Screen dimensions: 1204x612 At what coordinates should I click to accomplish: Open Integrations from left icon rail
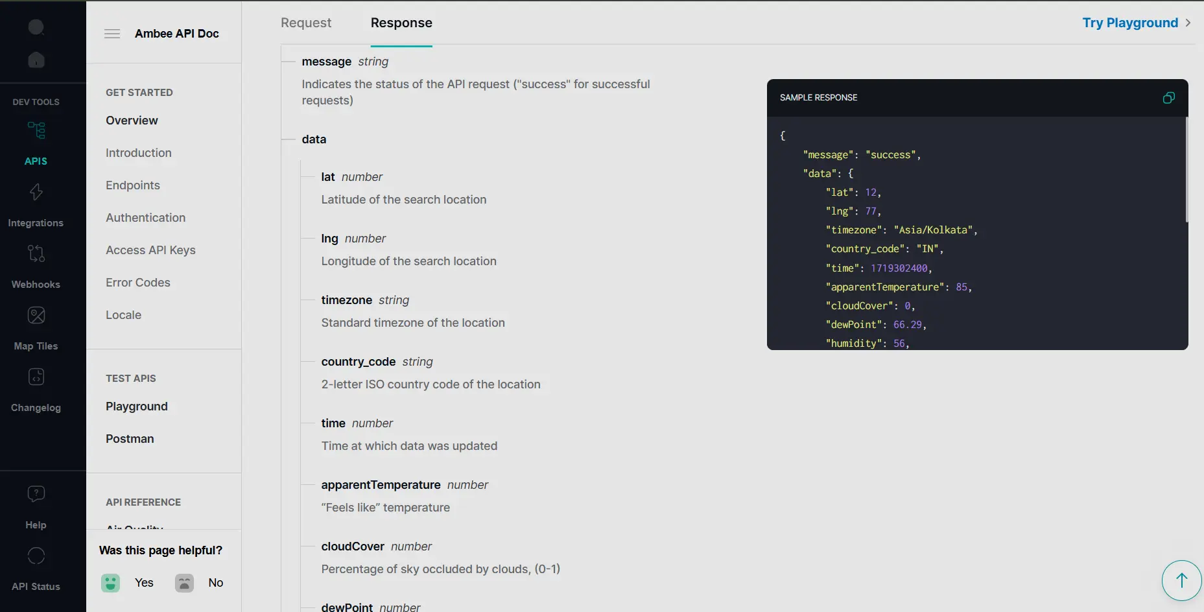coord(36,192)
